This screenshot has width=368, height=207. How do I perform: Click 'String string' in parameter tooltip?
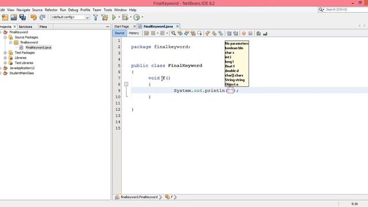(235, 80)
